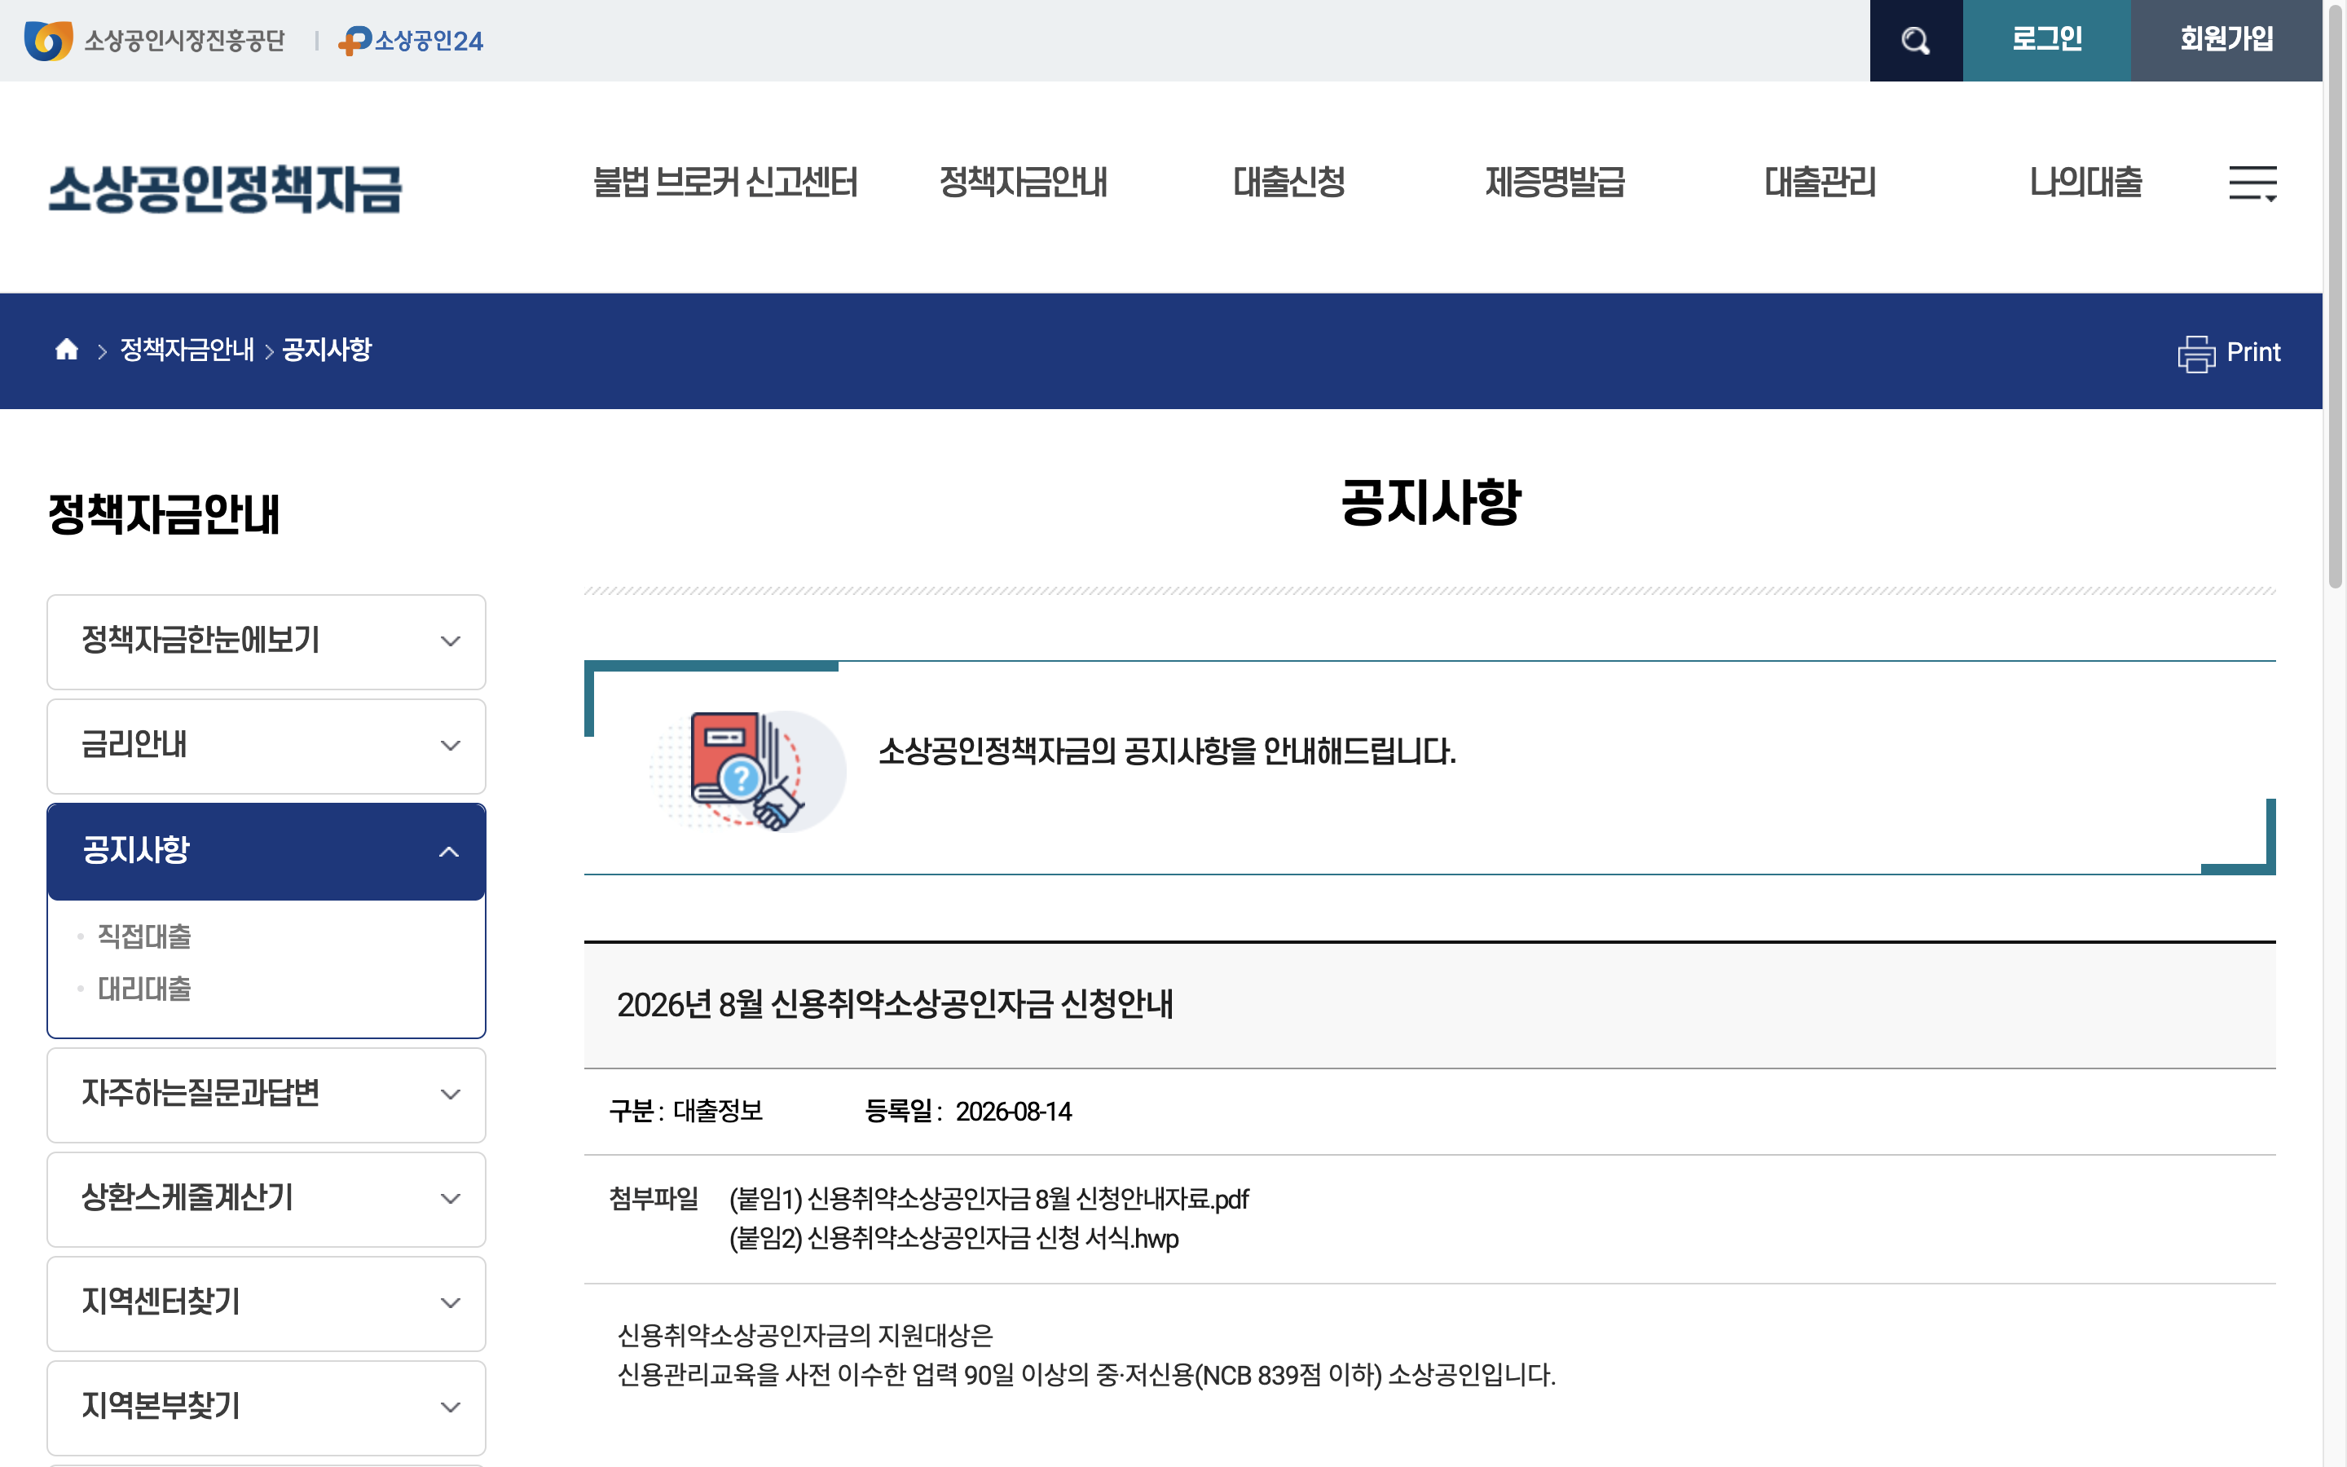Expand 자주하는질문과답변 sidebar section
The height and width of the screenshot is (1467, 2347).
coord(266,1095)
